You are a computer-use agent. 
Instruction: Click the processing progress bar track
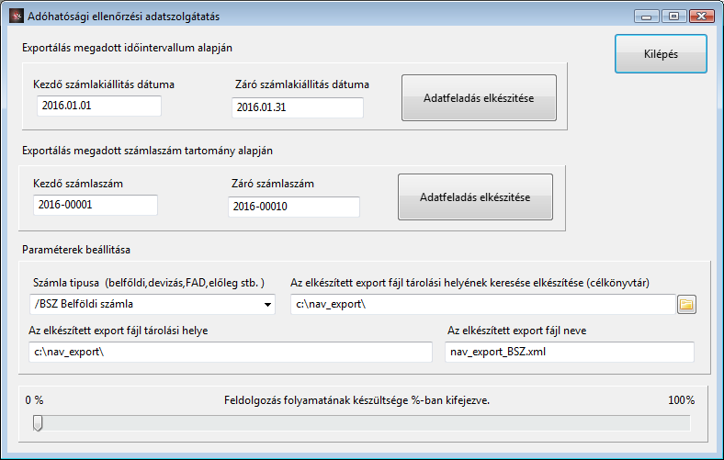363,423
